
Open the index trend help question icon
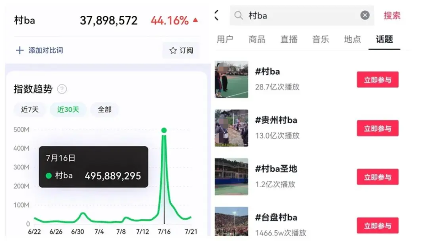point(62,89)
